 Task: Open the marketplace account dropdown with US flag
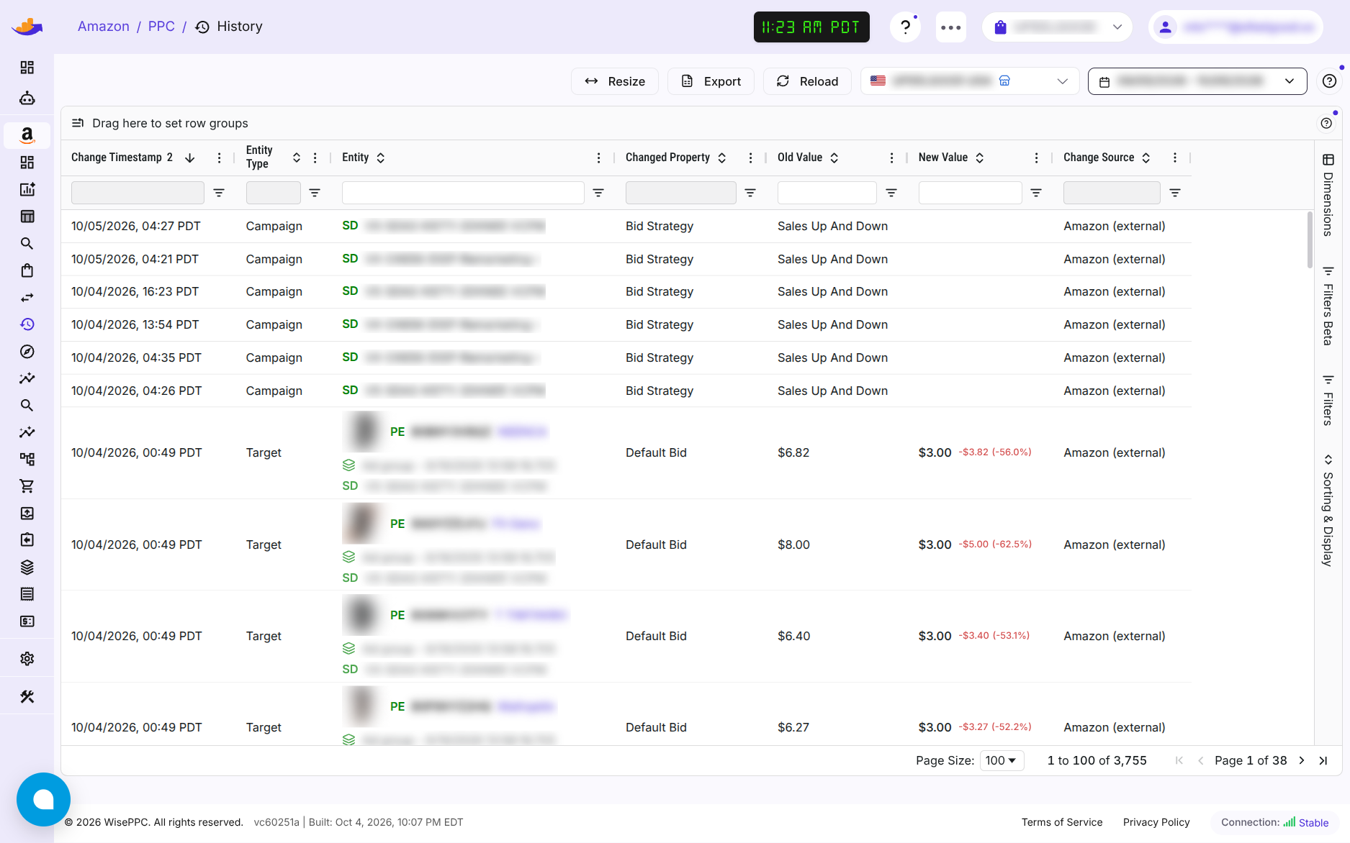click(x=970, y=81)
